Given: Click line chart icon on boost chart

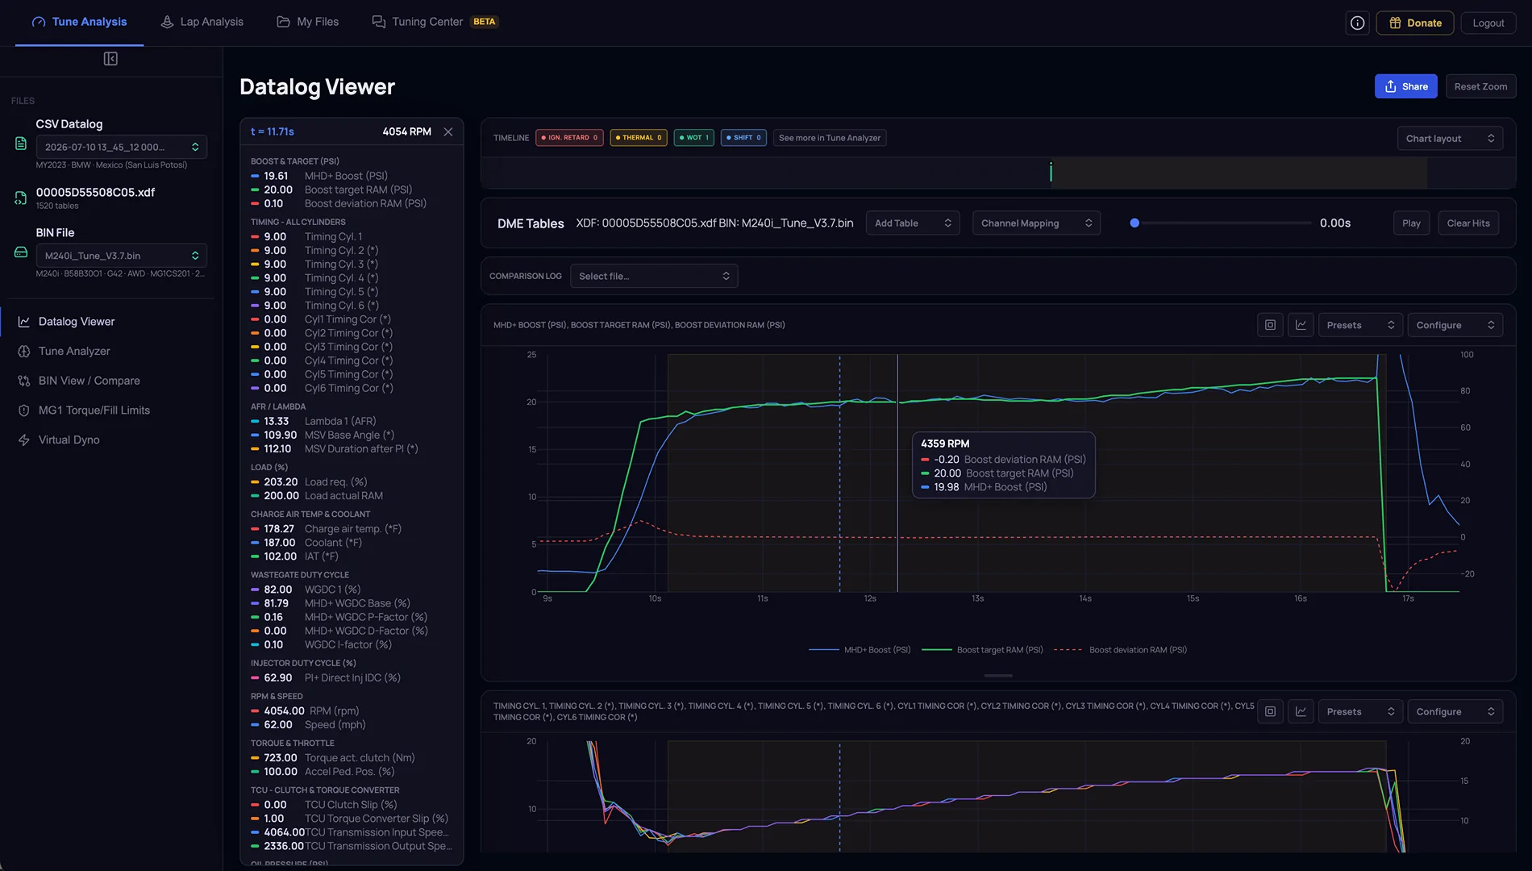Looking at the screenshot, I should point(1301,325).
